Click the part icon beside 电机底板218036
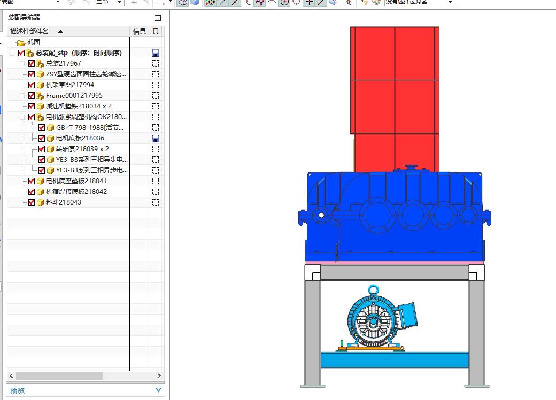 [x=50, y=138]
